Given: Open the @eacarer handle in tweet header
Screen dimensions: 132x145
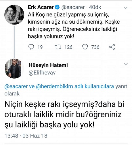Looking at the screenshot, I should click(x=73, y=7).
